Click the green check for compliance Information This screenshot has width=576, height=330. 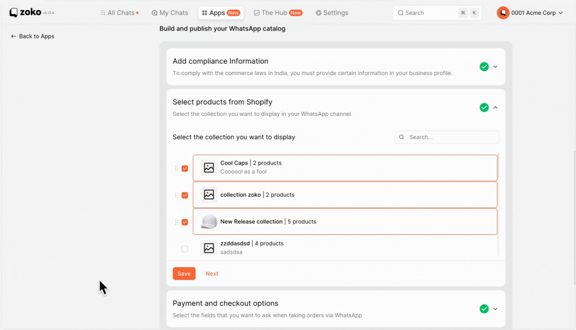coord(484,67)
